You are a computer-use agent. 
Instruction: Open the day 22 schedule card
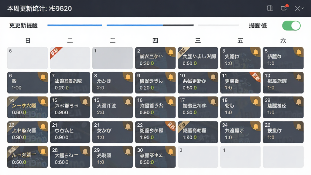(155, 132)
